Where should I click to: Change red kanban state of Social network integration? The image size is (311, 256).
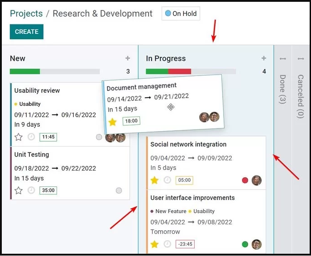click(245, 180)
